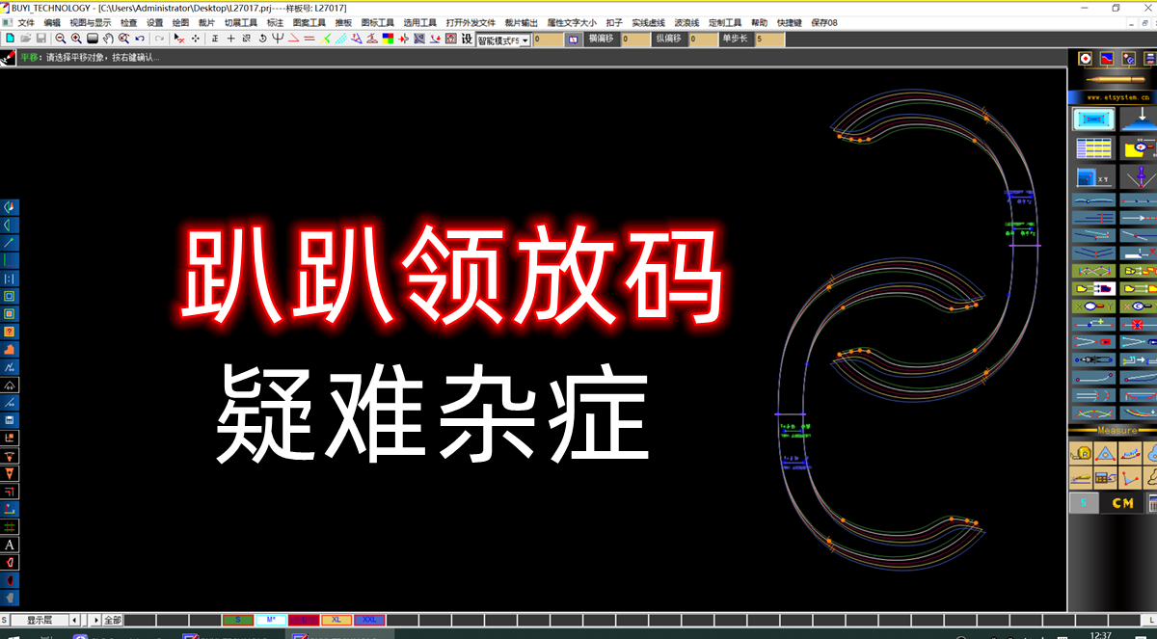
Task: Click the 全部 button in bottom bar
Action: click(x=113, y=620)
